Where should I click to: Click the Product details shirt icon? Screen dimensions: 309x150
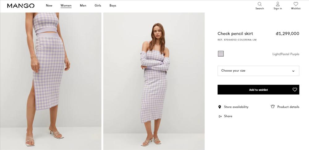(273, 107)
